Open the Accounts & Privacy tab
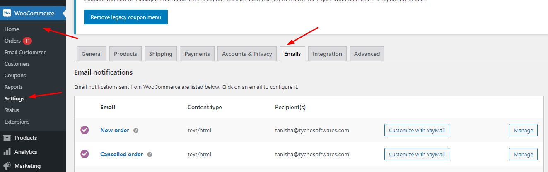This screenshot has height=172, width=548. coord(247,54)
